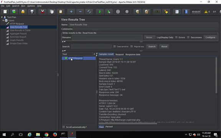
Task: Enable the Errors only checkbox
Action: [x=176, y=37]
